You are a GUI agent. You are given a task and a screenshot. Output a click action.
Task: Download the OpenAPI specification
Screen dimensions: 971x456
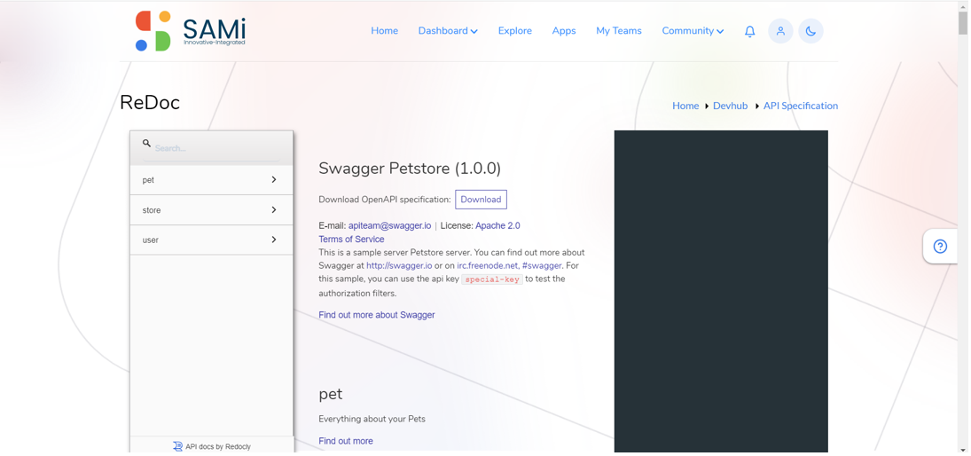tap(481, 200)
